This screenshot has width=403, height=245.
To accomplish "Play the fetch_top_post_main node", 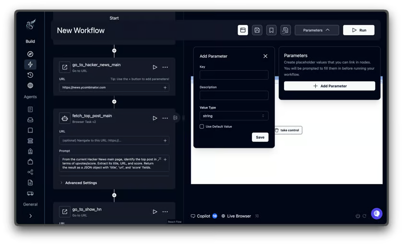I will (154, 118).
